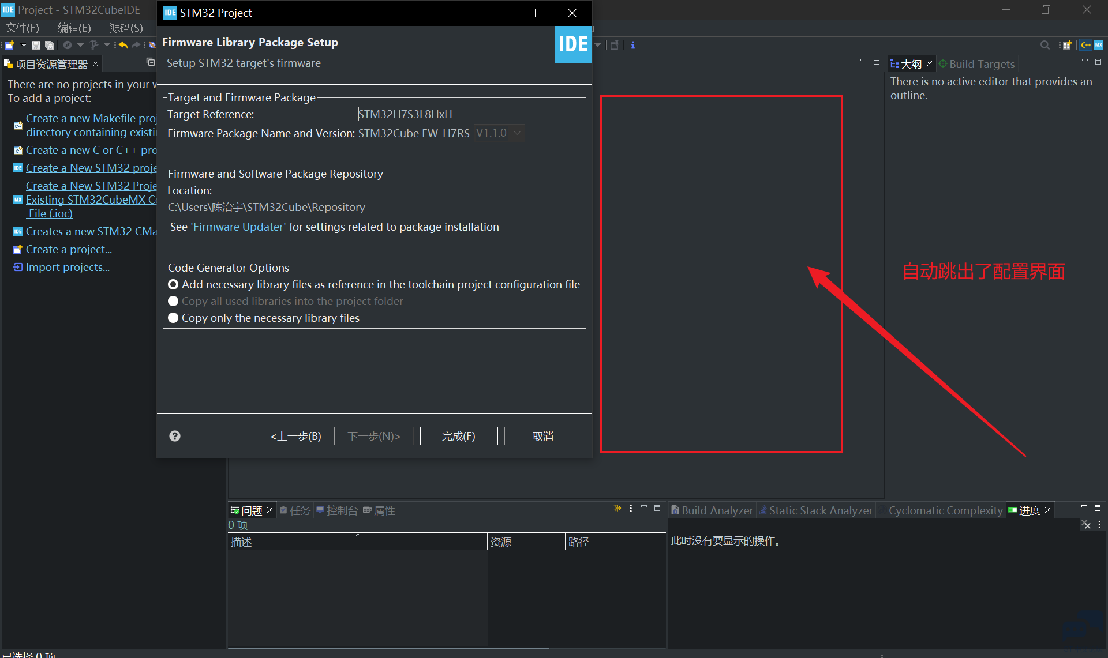Click the yellow back-arrow undo icon
Screen dimensions: 1108x658
coord(123,45)
